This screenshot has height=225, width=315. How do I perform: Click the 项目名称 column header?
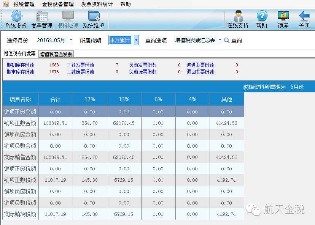[20, 99]
